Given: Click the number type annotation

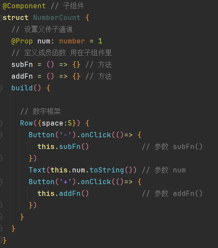Looking at the screenshot, I should [72, 41].
